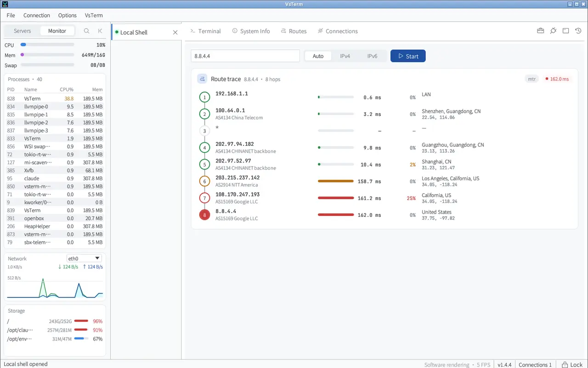Click the Route trace header icon
The height and width of the screenshot is (368, 588).
click(202, 79)
